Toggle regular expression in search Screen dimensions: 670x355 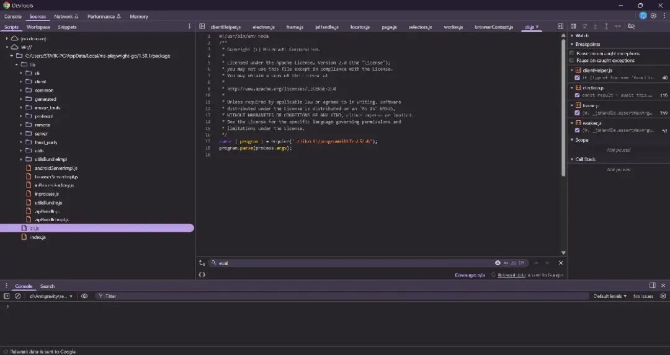tap(521, 263)
